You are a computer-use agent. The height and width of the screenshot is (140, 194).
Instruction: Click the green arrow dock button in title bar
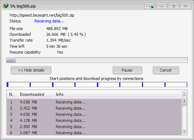pyautogui.click(x=150, y=6)
